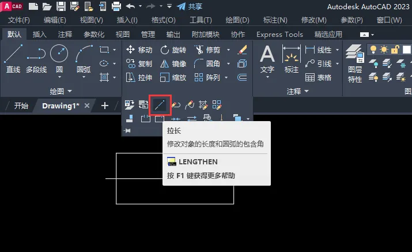
Task: Expand the Arc (圆弧) options arrow
Action: coord(84,77)
